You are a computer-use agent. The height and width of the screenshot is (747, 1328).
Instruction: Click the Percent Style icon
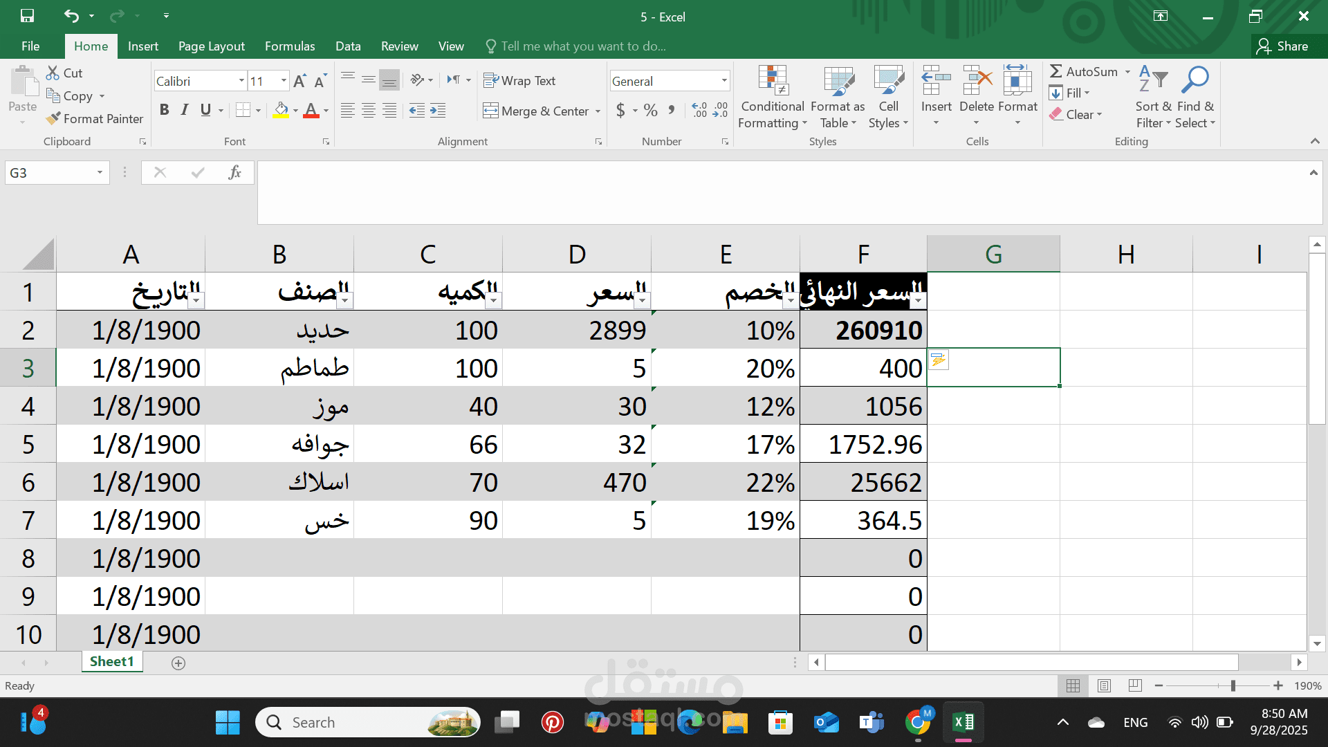[x=650, y=111]
